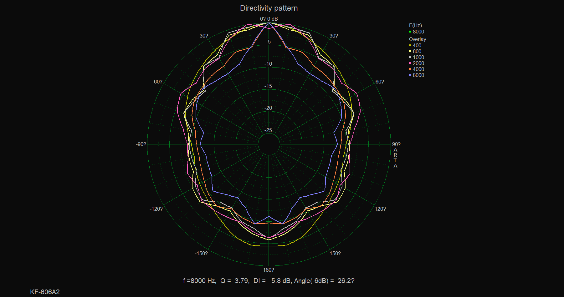Click the 150 degree angle label

(x=335, y=253)
